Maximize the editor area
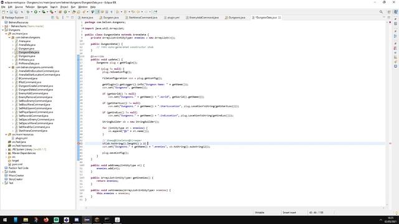Screen dimensions: 399x224 click(x=389, y=17)
